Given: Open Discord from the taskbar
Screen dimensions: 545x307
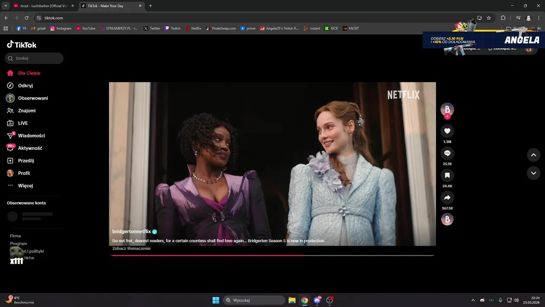Looking at the screenshot, I should click(317, 300).
